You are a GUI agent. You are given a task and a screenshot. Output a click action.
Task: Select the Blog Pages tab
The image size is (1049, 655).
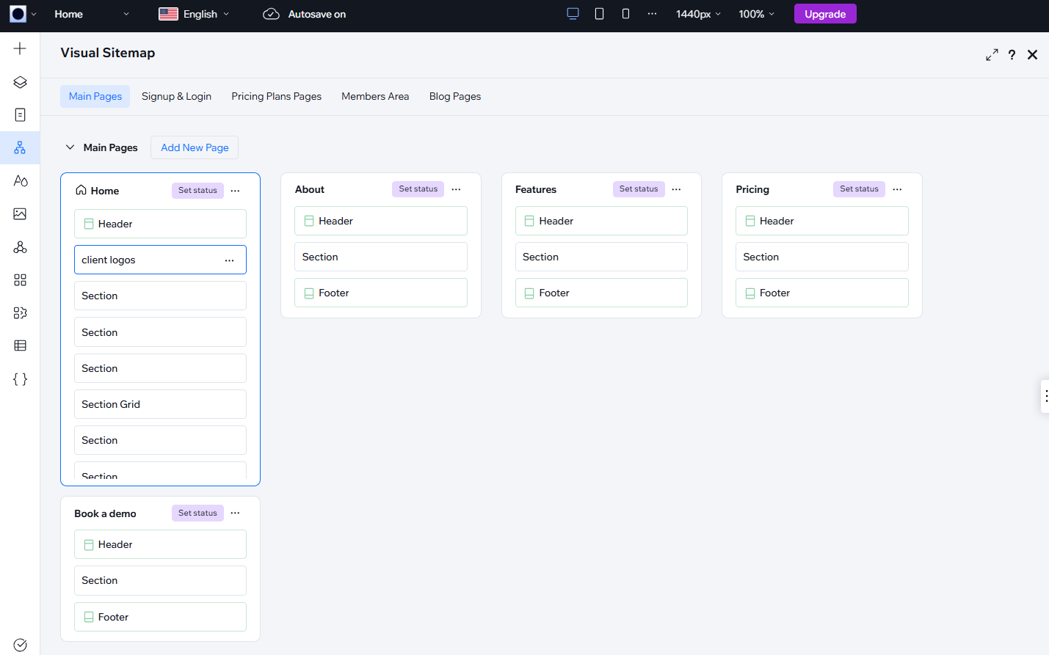(x=454, y=97)
